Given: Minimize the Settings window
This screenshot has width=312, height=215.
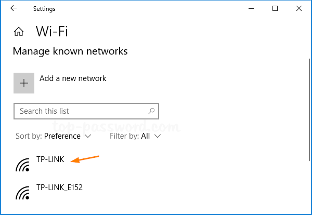Looking at the screenshot, I should (252, 8).
